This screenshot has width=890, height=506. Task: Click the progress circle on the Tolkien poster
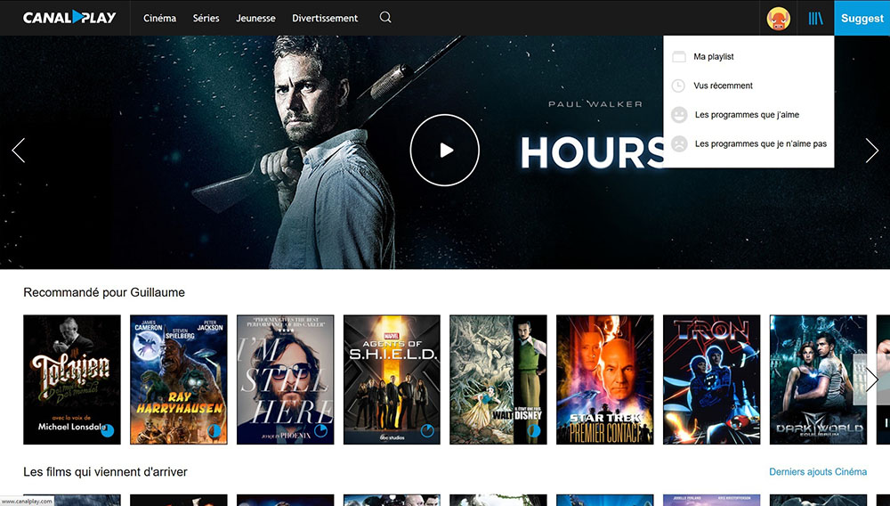coord(108,431)
